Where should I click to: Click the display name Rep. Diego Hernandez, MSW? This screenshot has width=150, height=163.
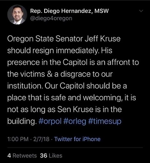pos(69,11)
